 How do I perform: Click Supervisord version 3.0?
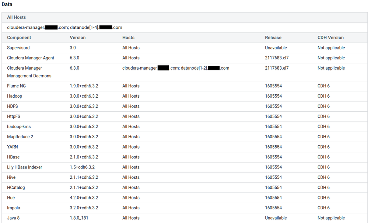(73, 48)
